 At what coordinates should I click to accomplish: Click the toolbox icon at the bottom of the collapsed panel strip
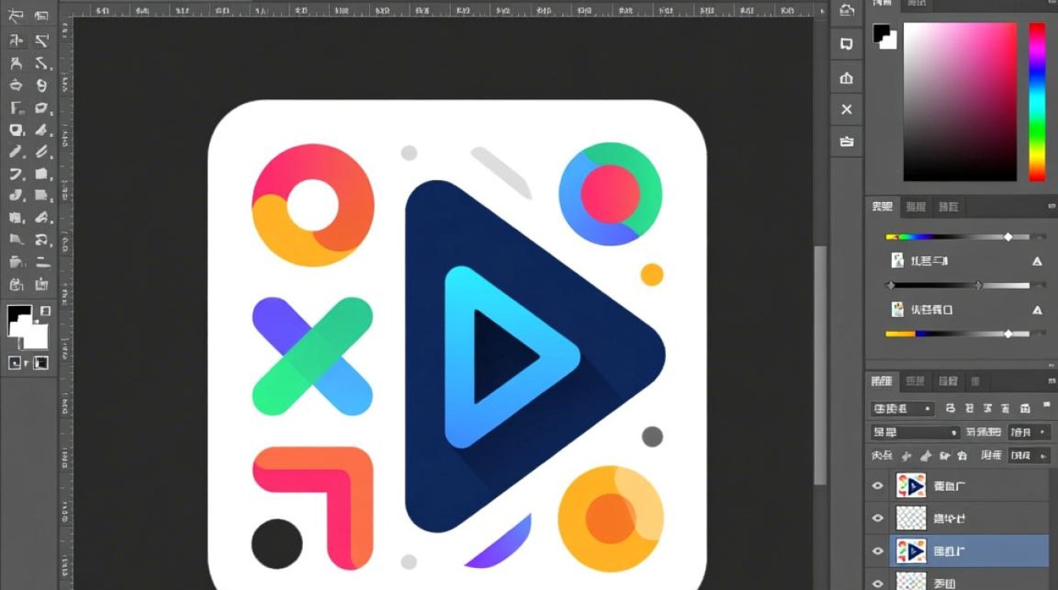coord(846,142)
